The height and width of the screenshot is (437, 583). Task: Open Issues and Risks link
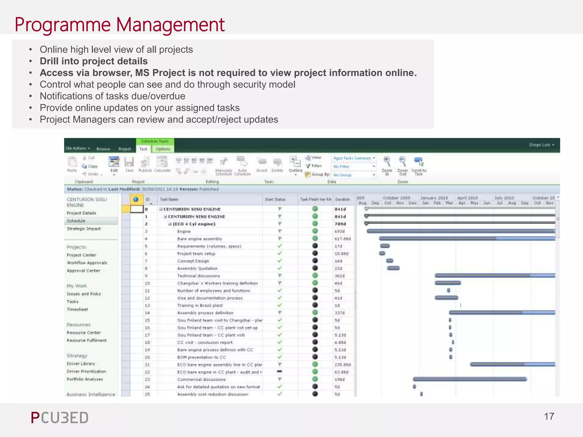84,294
